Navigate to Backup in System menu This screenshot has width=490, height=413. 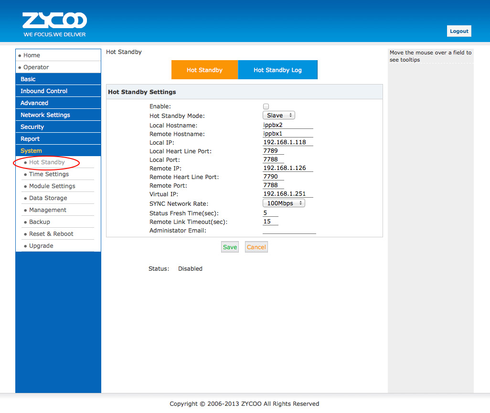pos(40,222)
